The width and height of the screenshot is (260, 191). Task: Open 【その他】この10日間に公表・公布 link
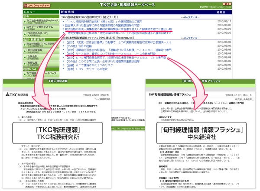pyautogui.click(x=103, y=62)
